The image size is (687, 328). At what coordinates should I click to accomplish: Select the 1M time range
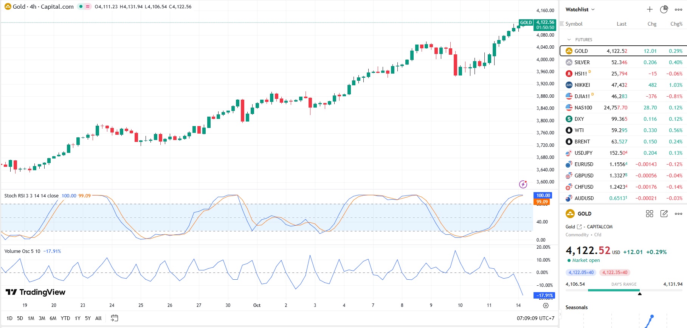(31, 318)
